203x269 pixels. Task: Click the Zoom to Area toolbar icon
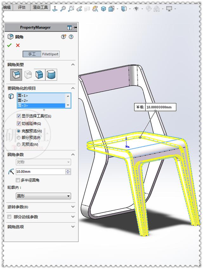[71, 8]
